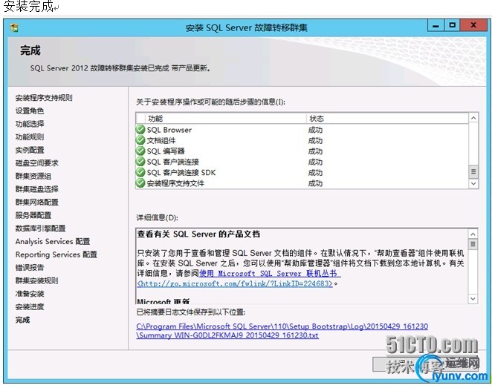Image resolution: width=492 pixels, height=388 pixels.
Task: Select the 准备安装 step
Action: tap(30, 294)
